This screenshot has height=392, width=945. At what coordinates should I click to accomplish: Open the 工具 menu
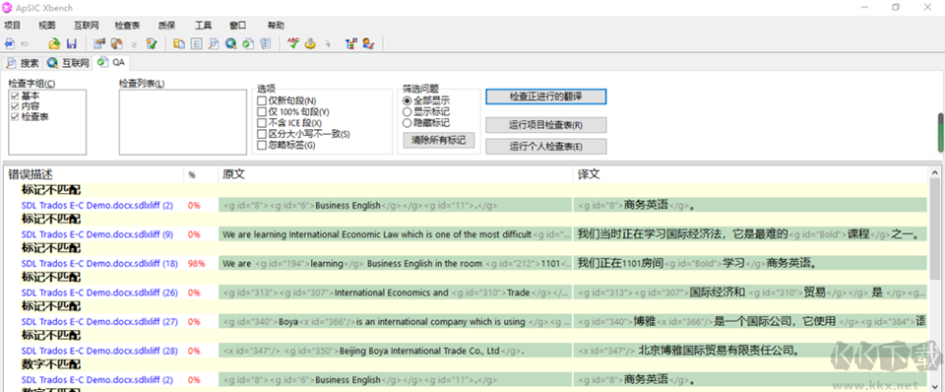pyautogui.click(x=203, y=26)
